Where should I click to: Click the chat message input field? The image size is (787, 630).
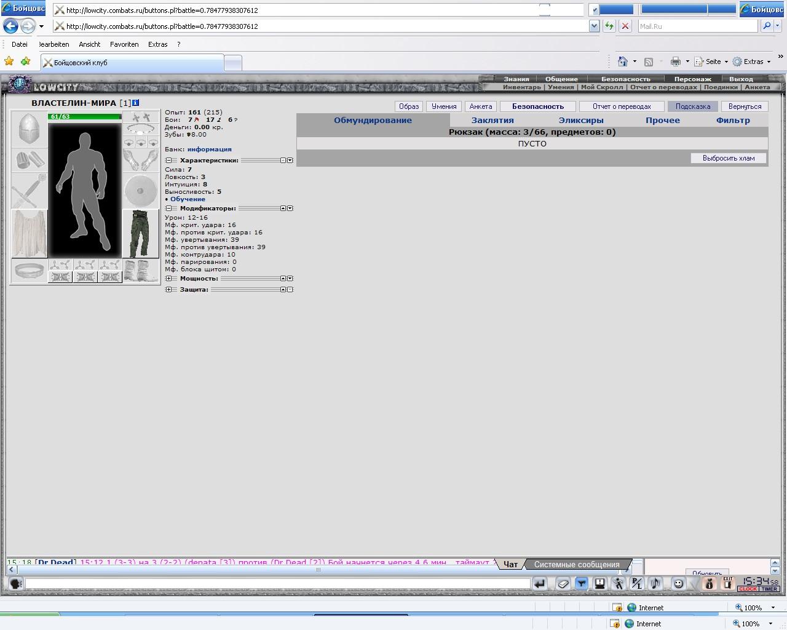pyautogui.click(x=278, y=584)
